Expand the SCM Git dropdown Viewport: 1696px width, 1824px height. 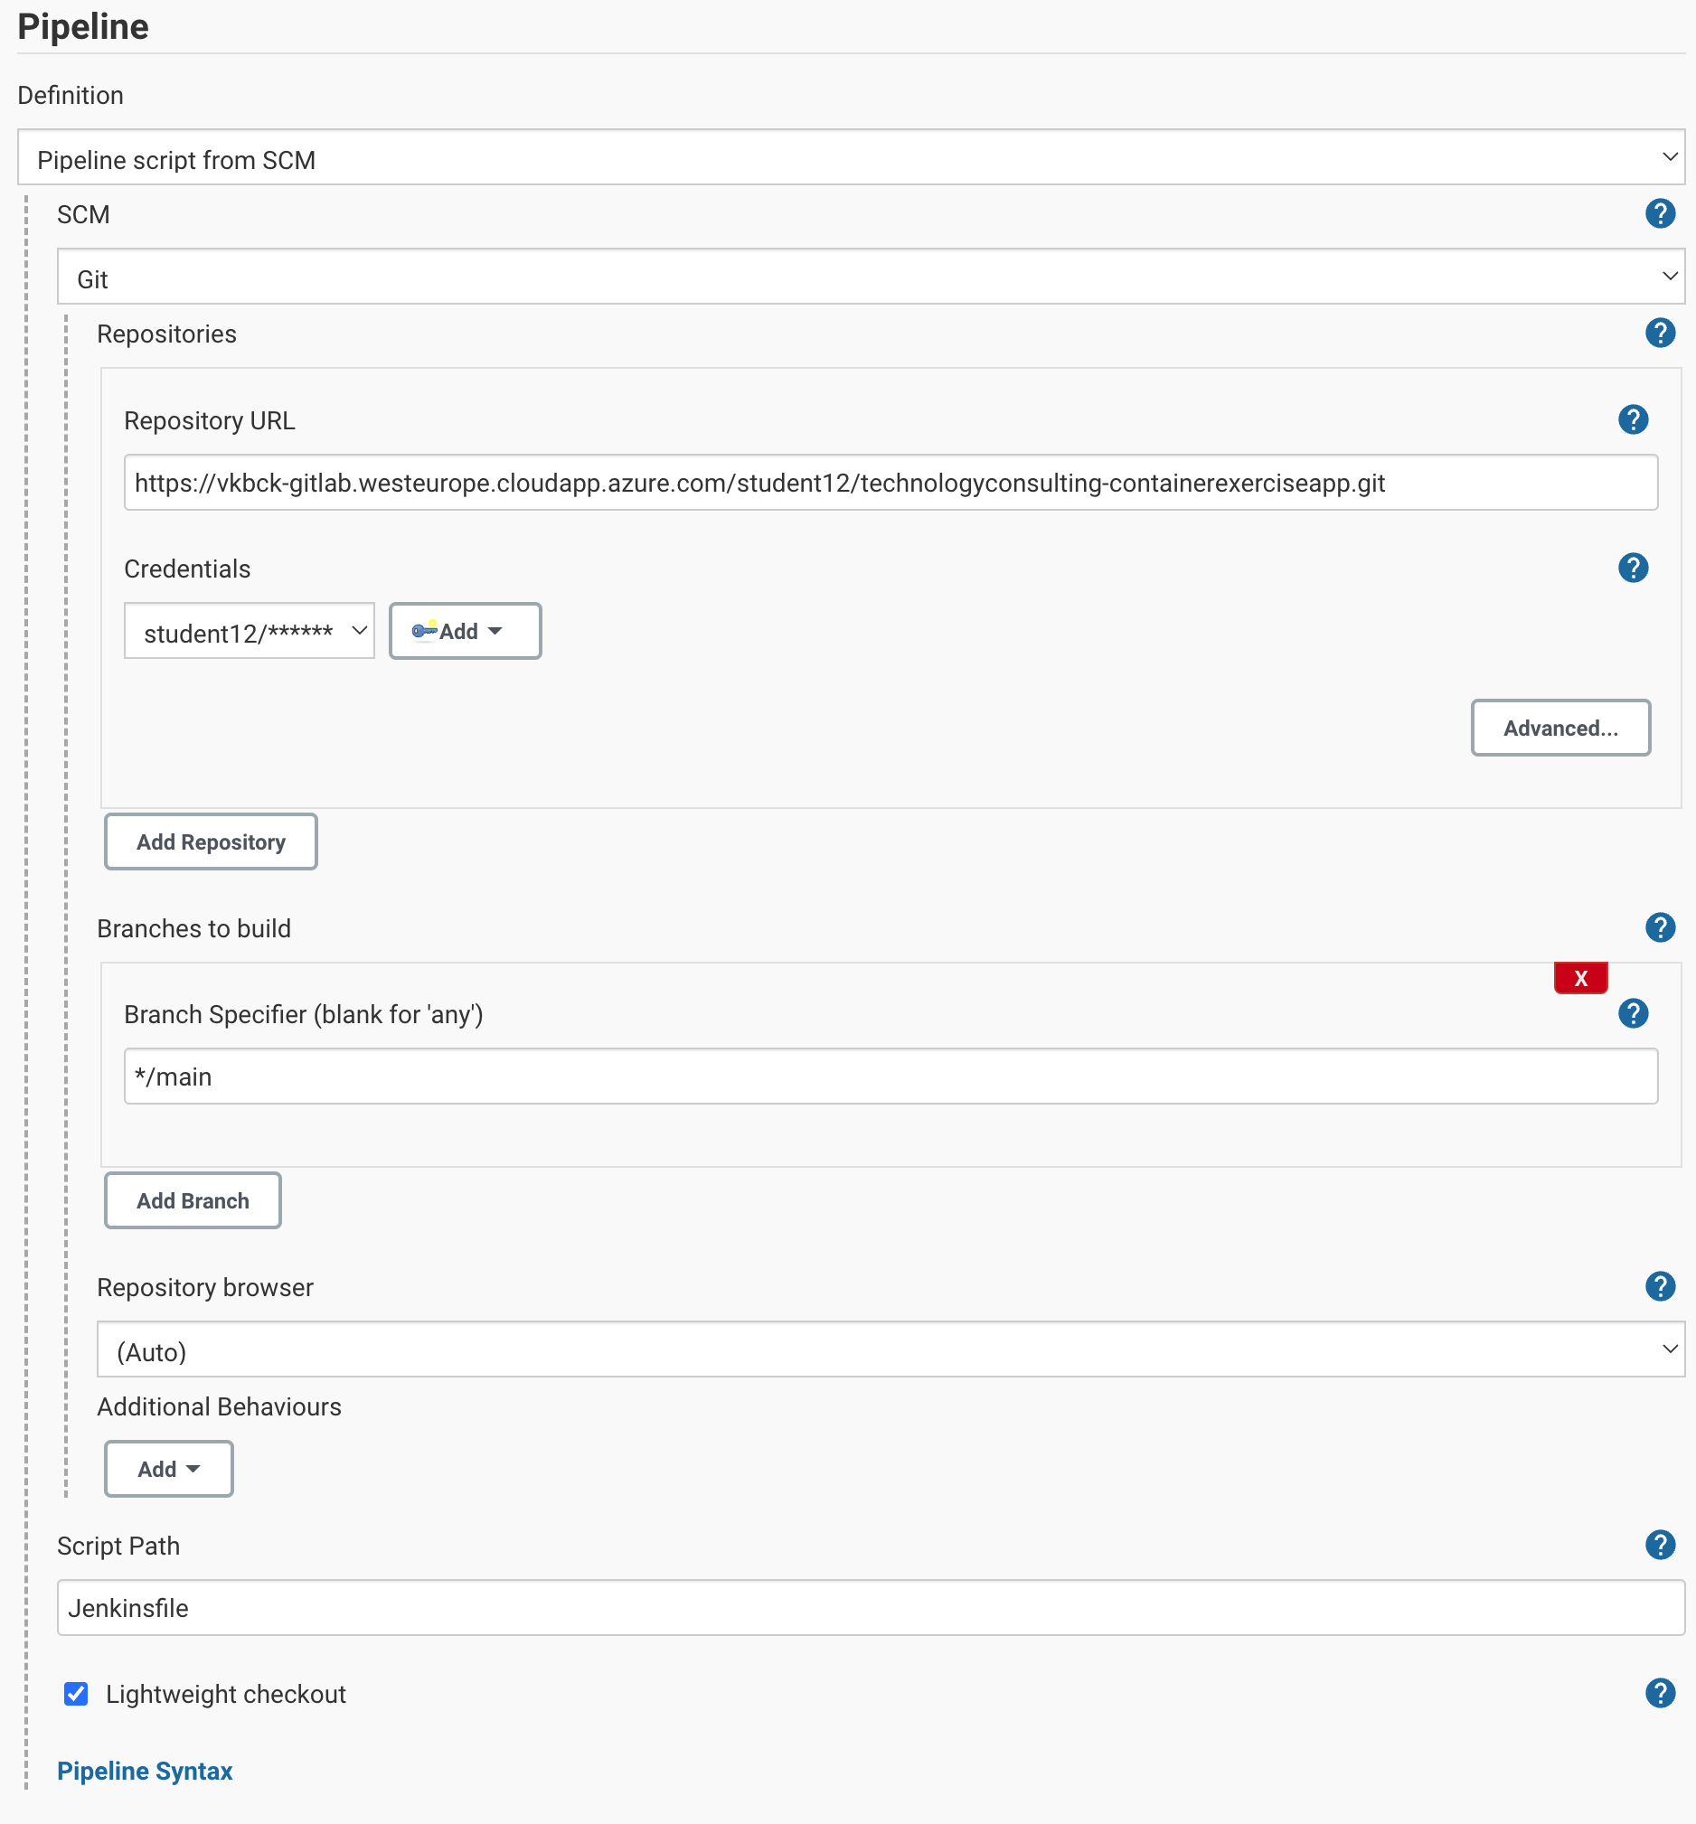click(x=870, y=277)
